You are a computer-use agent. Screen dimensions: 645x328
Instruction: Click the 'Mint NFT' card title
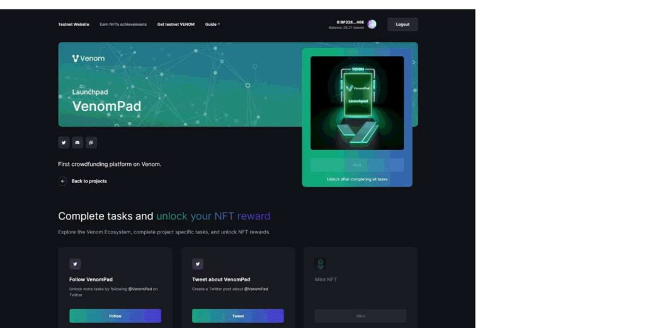tap(326, 279)
